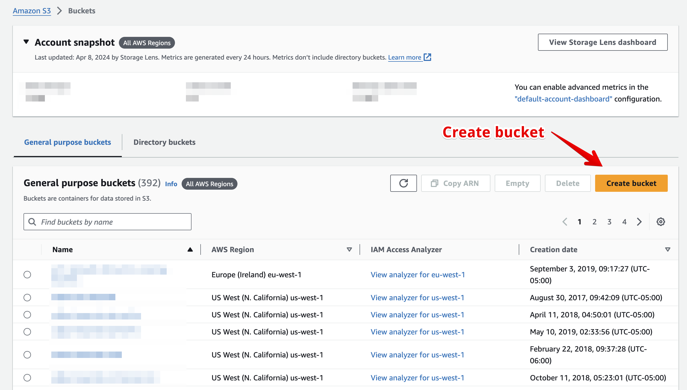Click the breadcrumb chevron separator
This screenshot has width=687, height=390.
(60, 11)
